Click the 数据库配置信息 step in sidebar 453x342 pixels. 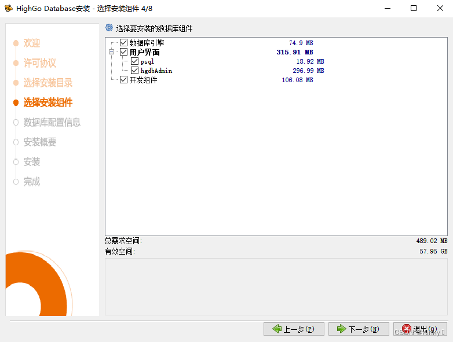[52, 122]
